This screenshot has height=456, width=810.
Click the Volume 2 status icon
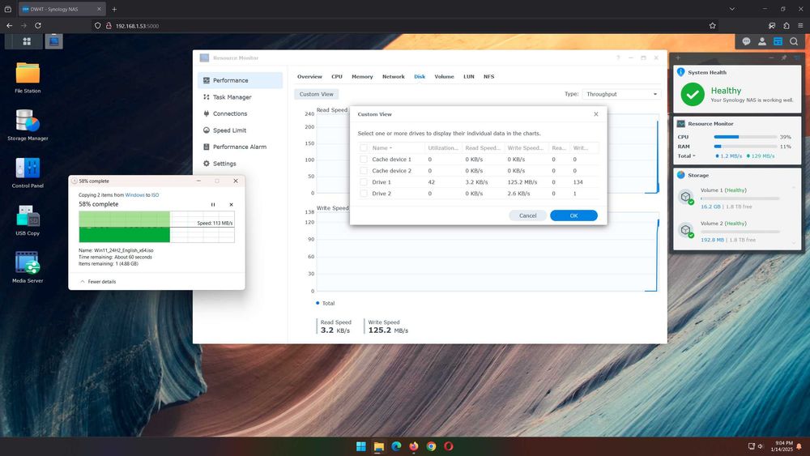point(687,230)
